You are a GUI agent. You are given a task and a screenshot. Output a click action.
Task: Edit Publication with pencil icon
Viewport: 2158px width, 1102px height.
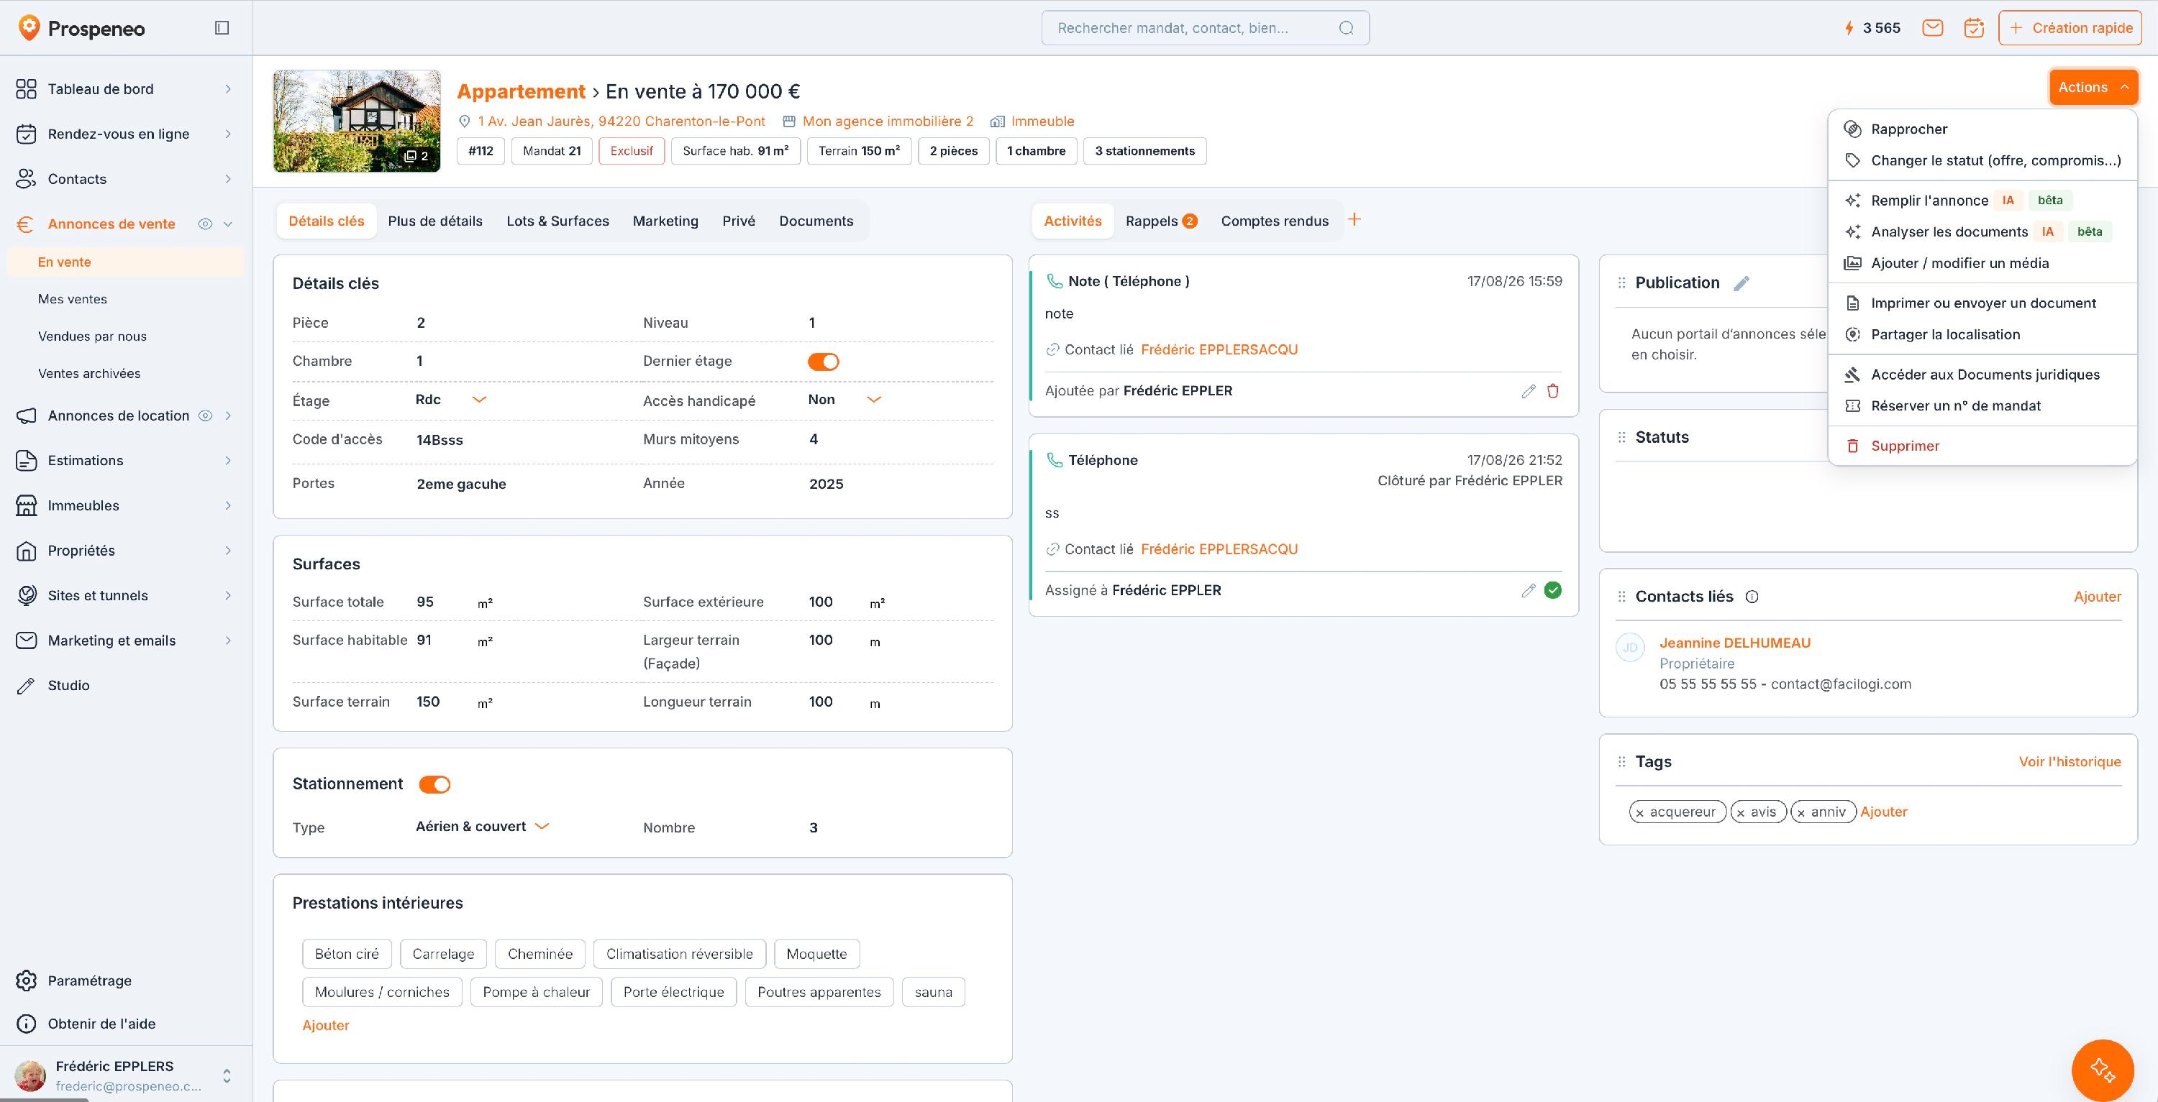point(1742,283)
